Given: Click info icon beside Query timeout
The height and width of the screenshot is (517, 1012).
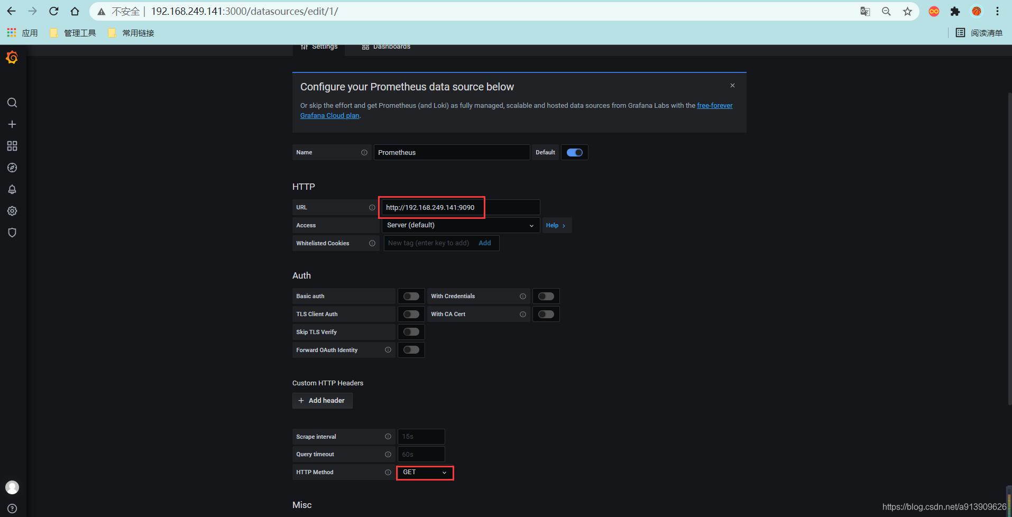Looking at the screenshot, I should (x=388, y=455).
